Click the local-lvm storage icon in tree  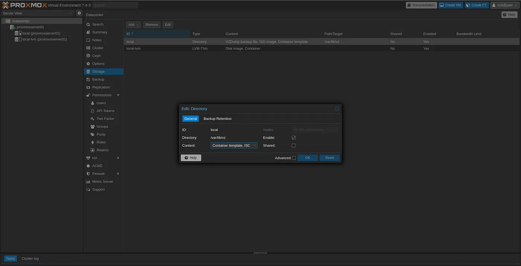tap(17, 39)
